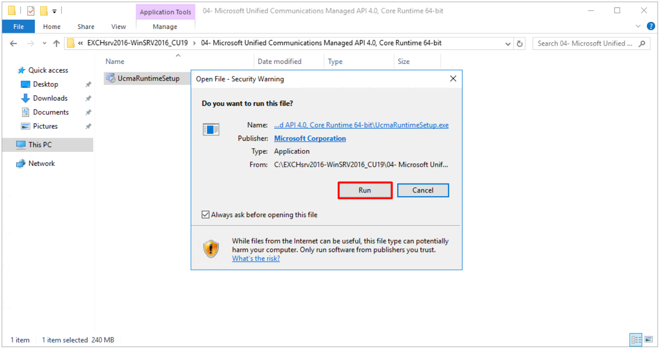Close the Open File Security Warning dialog
The height and width of the screenshot is (349, 660).
pos(453,79)
